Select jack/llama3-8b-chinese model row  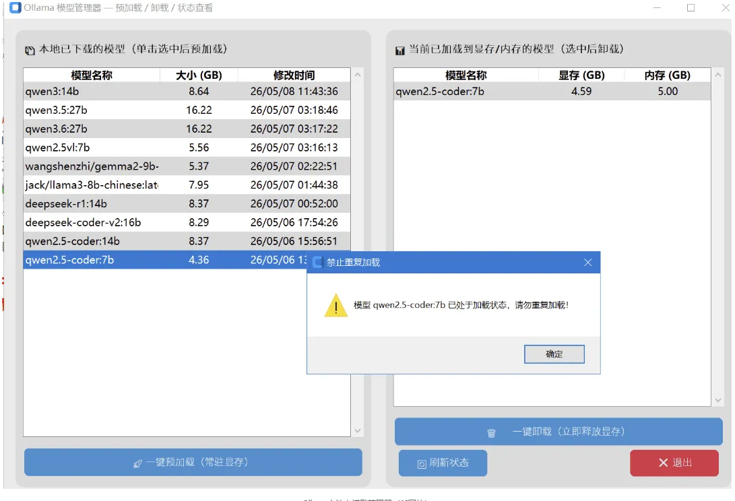(x=187, y=185)
